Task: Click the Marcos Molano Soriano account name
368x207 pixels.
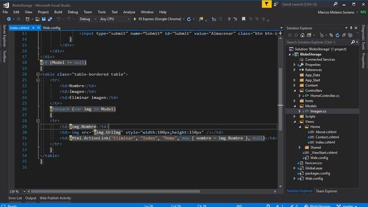Action: coord(336,12)
